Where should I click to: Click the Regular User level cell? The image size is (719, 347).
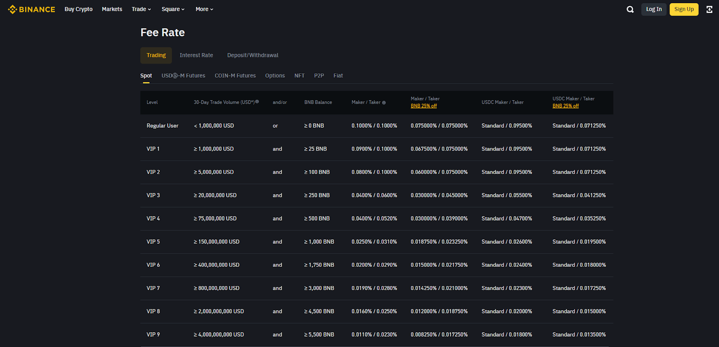[162, 126]
